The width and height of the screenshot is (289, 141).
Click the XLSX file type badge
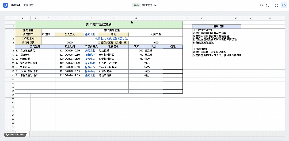pos(136,5)
